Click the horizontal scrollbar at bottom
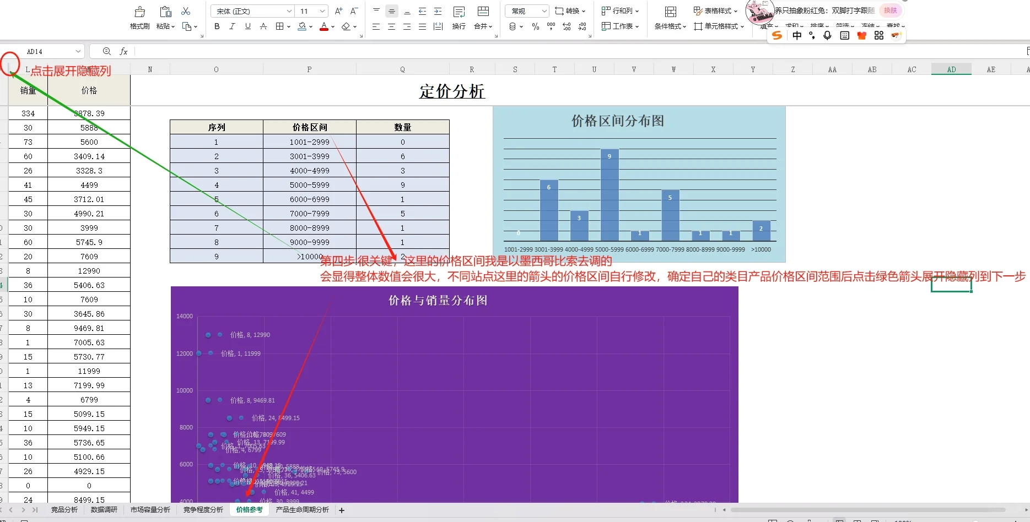 coord(868,510)
